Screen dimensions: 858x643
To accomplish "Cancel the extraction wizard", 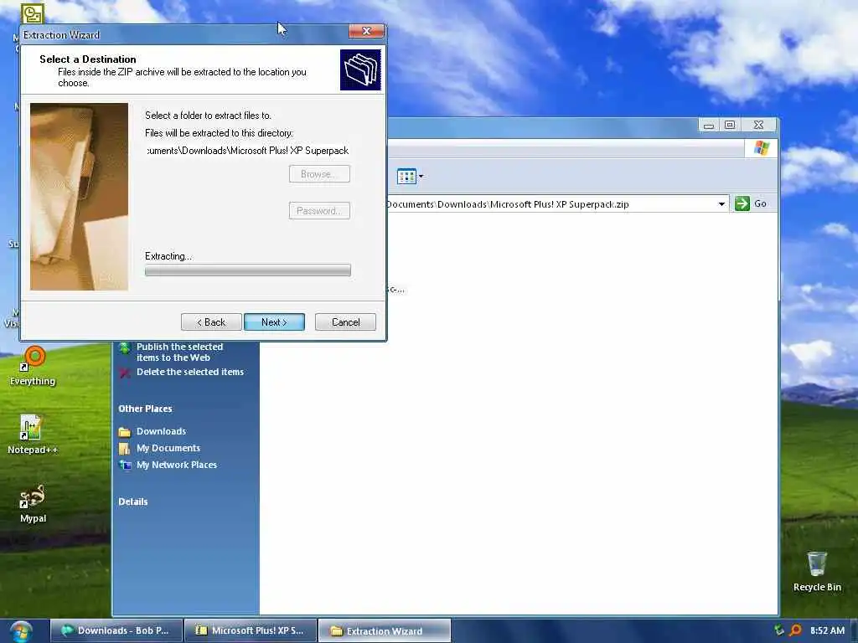I will 345,322.
